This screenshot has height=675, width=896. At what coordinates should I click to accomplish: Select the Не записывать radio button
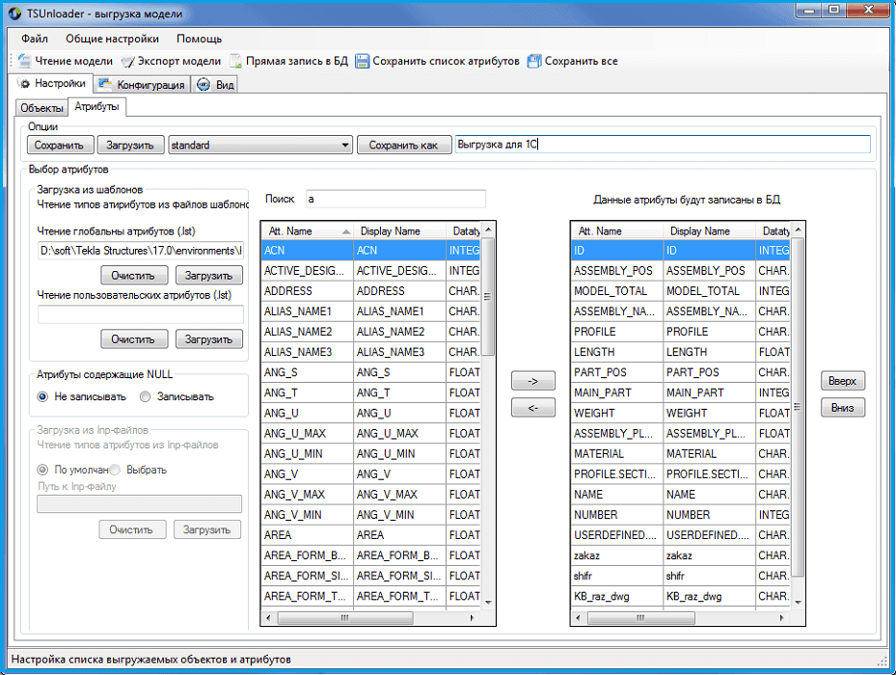[x=42, y=396]
